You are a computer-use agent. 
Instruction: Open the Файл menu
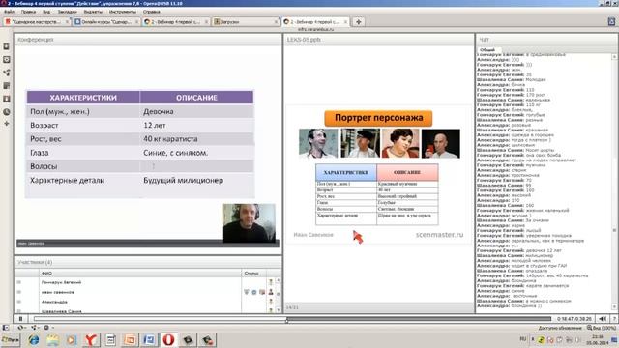9,12
